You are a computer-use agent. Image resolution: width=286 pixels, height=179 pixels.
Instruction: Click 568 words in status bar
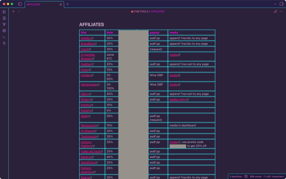(x=255, y=176)
